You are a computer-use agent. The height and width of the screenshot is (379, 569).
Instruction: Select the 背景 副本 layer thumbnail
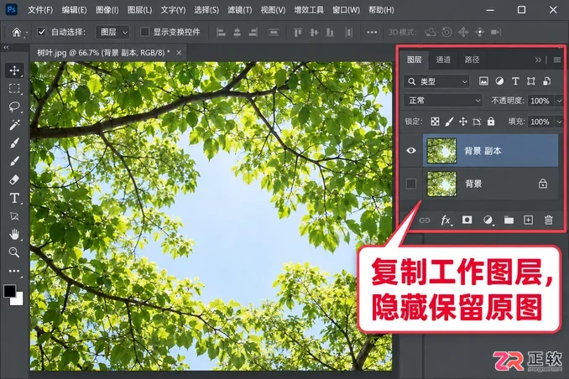point(441,151)
